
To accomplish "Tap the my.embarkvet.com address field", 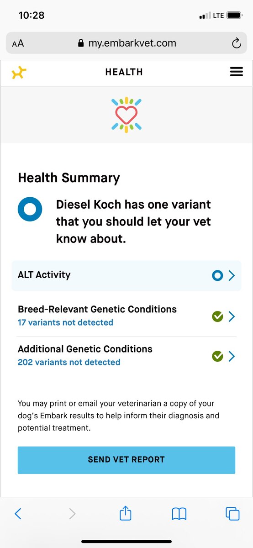I will (x=126, y=43).
